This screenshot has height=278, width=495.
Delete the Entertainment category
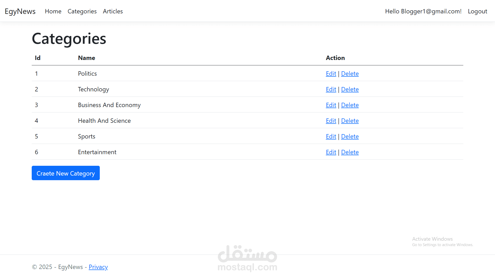tap(350, 152)
